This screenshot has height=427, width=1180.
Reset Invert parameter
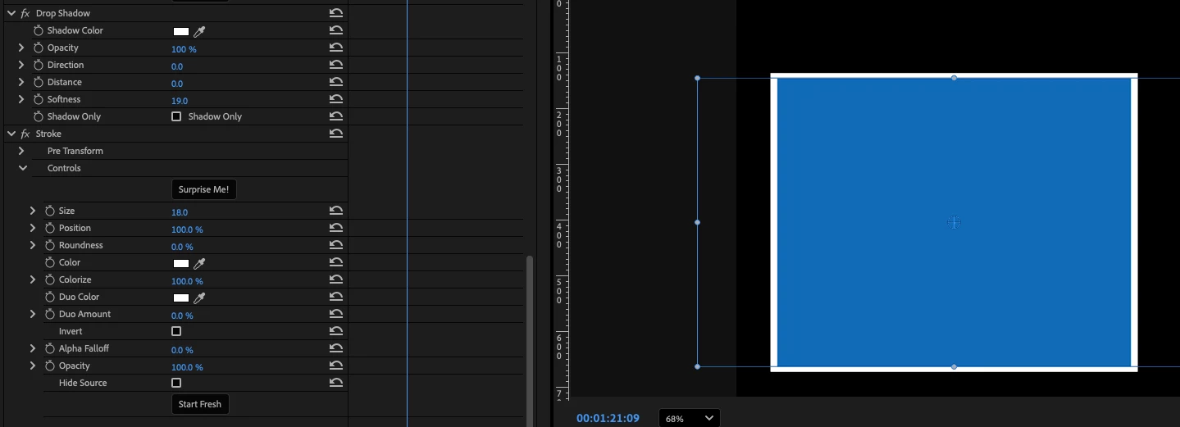pos(336,331)
